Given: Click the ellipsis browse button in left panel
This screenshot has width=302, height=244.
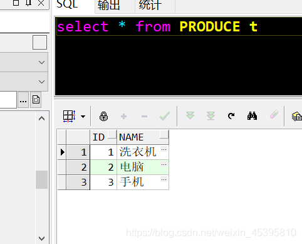Looking at the screenshot, I should pyautogui.click(x=23, y=100).
